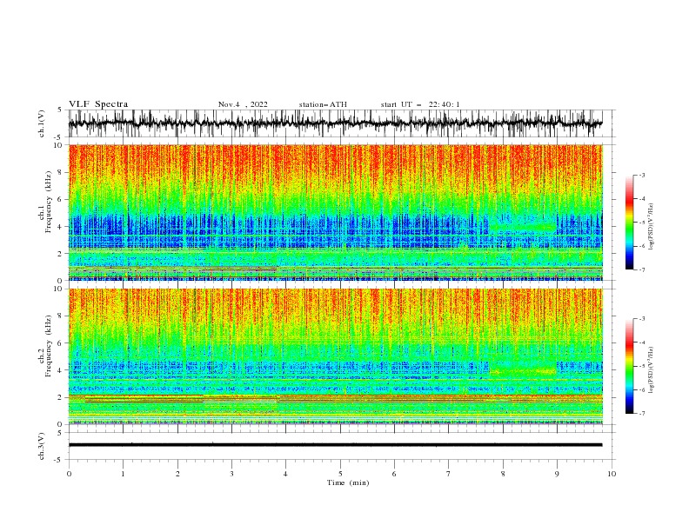Click the "Time (min)" axis label

(x=348, y=482)
